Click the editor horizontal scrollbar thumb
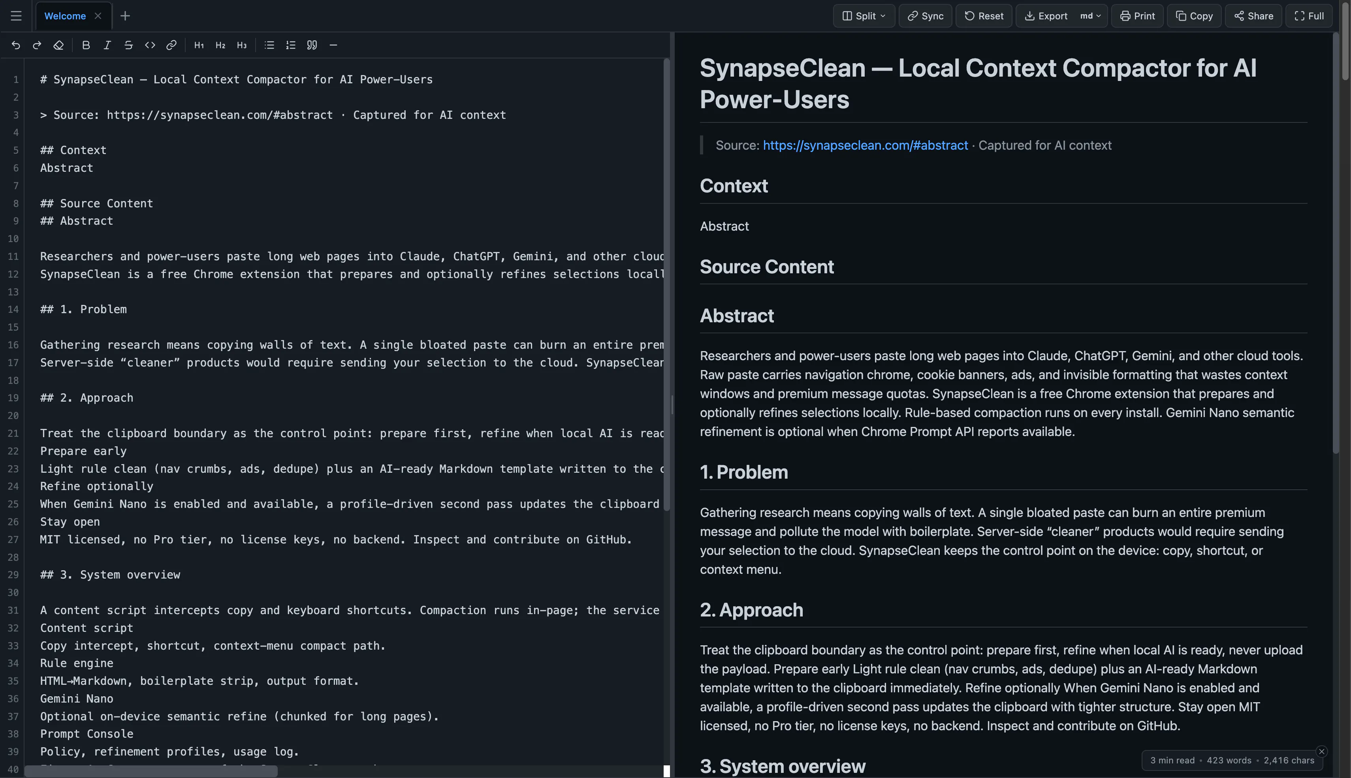This screenshot has height=778, width=1351. pos(151,771)
